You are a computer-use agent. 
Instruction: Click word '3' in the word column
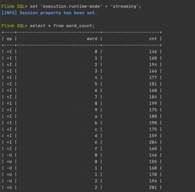click(96, 71)
